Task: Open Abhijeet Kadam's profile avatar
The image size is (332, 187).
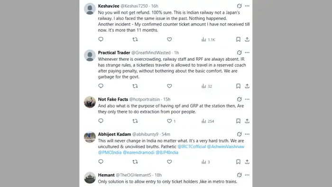Action: [x=90, y=137]
